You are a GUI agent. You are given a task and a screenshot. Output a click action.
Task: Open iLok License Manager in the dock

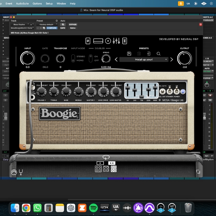(104, 208)
